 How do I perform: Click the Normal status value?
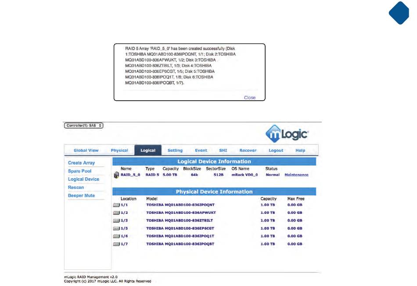point(273,175)
